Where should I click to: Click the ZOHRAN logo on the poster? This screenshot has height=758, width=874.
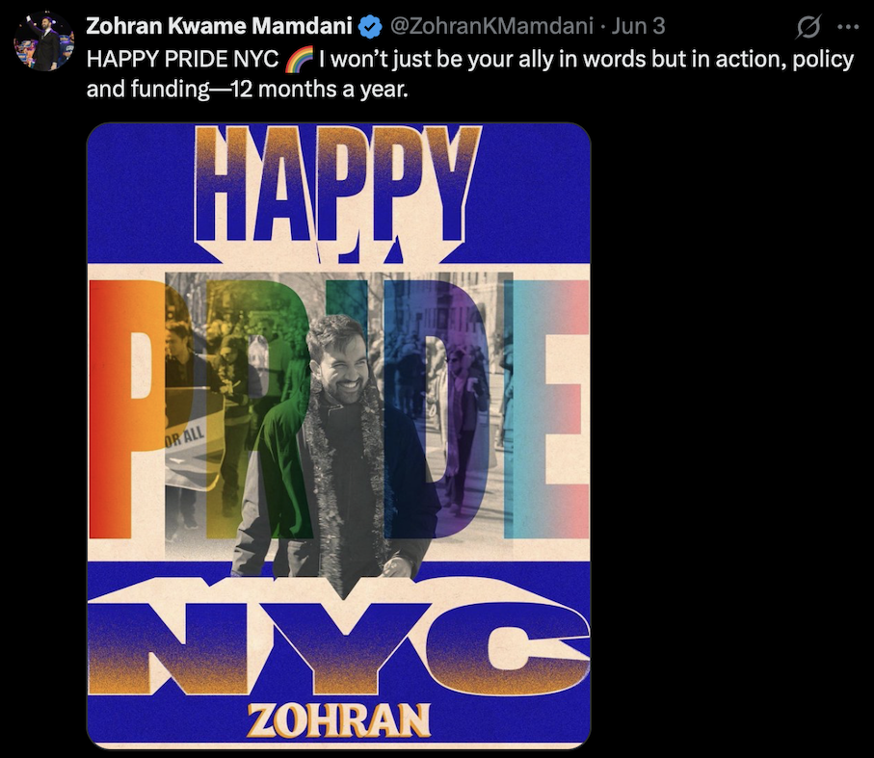click(x=339, y=720)
